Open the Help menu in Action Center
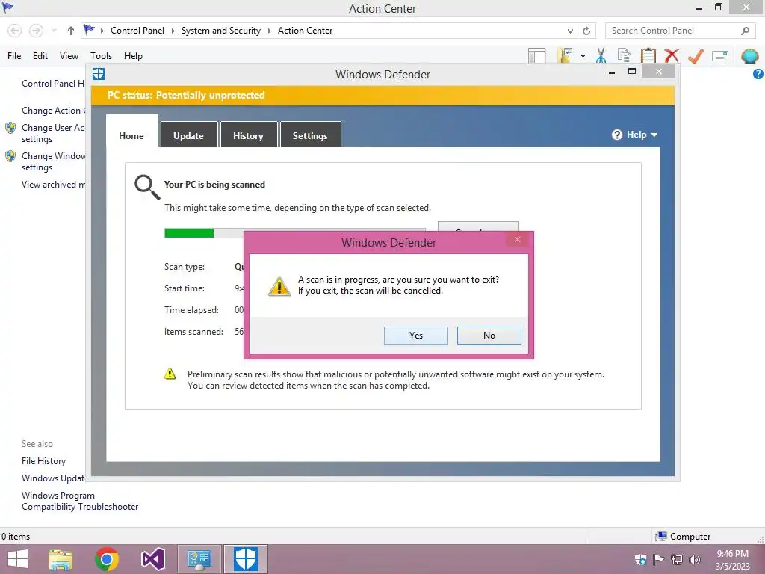Screen dimensions: 765x574 133,55
